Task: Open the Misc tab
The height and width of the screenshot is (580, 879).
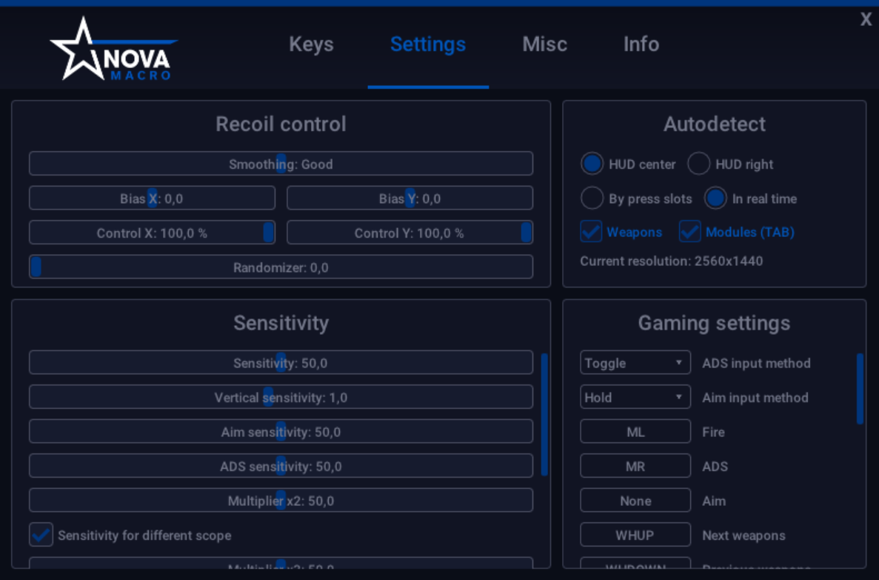Action: [544, 44]
